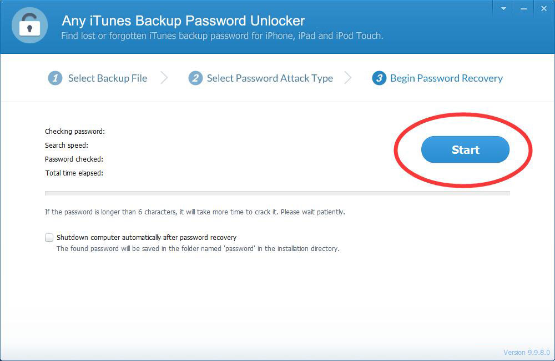Click the chevron after Select Password Attack Type

pyautogui.click(x=348, y=78)
